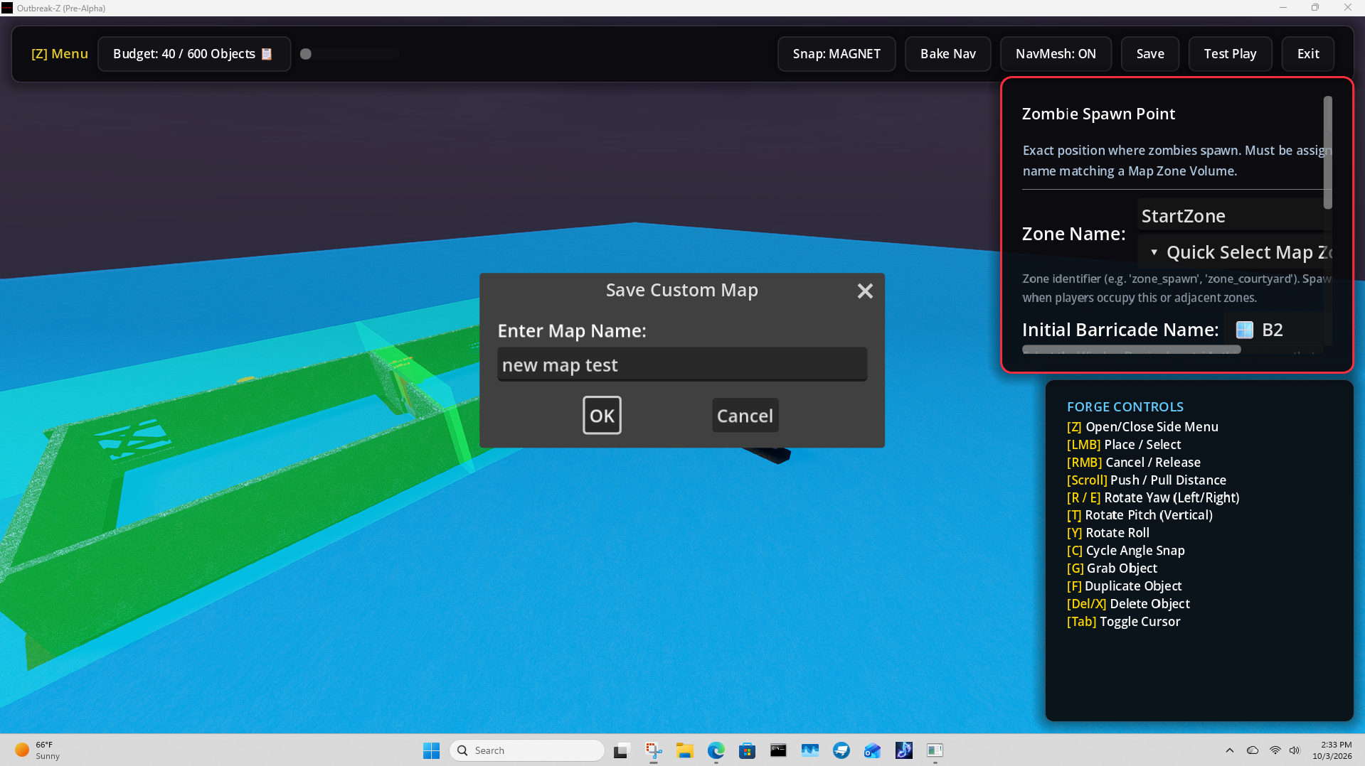Click the map name input field
Viewport: 1365px width, 766px height.
pyautogui.click(x=682, y=365)
